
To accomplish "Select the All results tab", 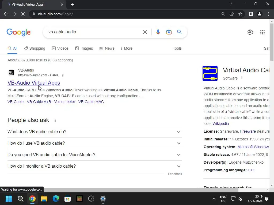I will tap(12, 49).
